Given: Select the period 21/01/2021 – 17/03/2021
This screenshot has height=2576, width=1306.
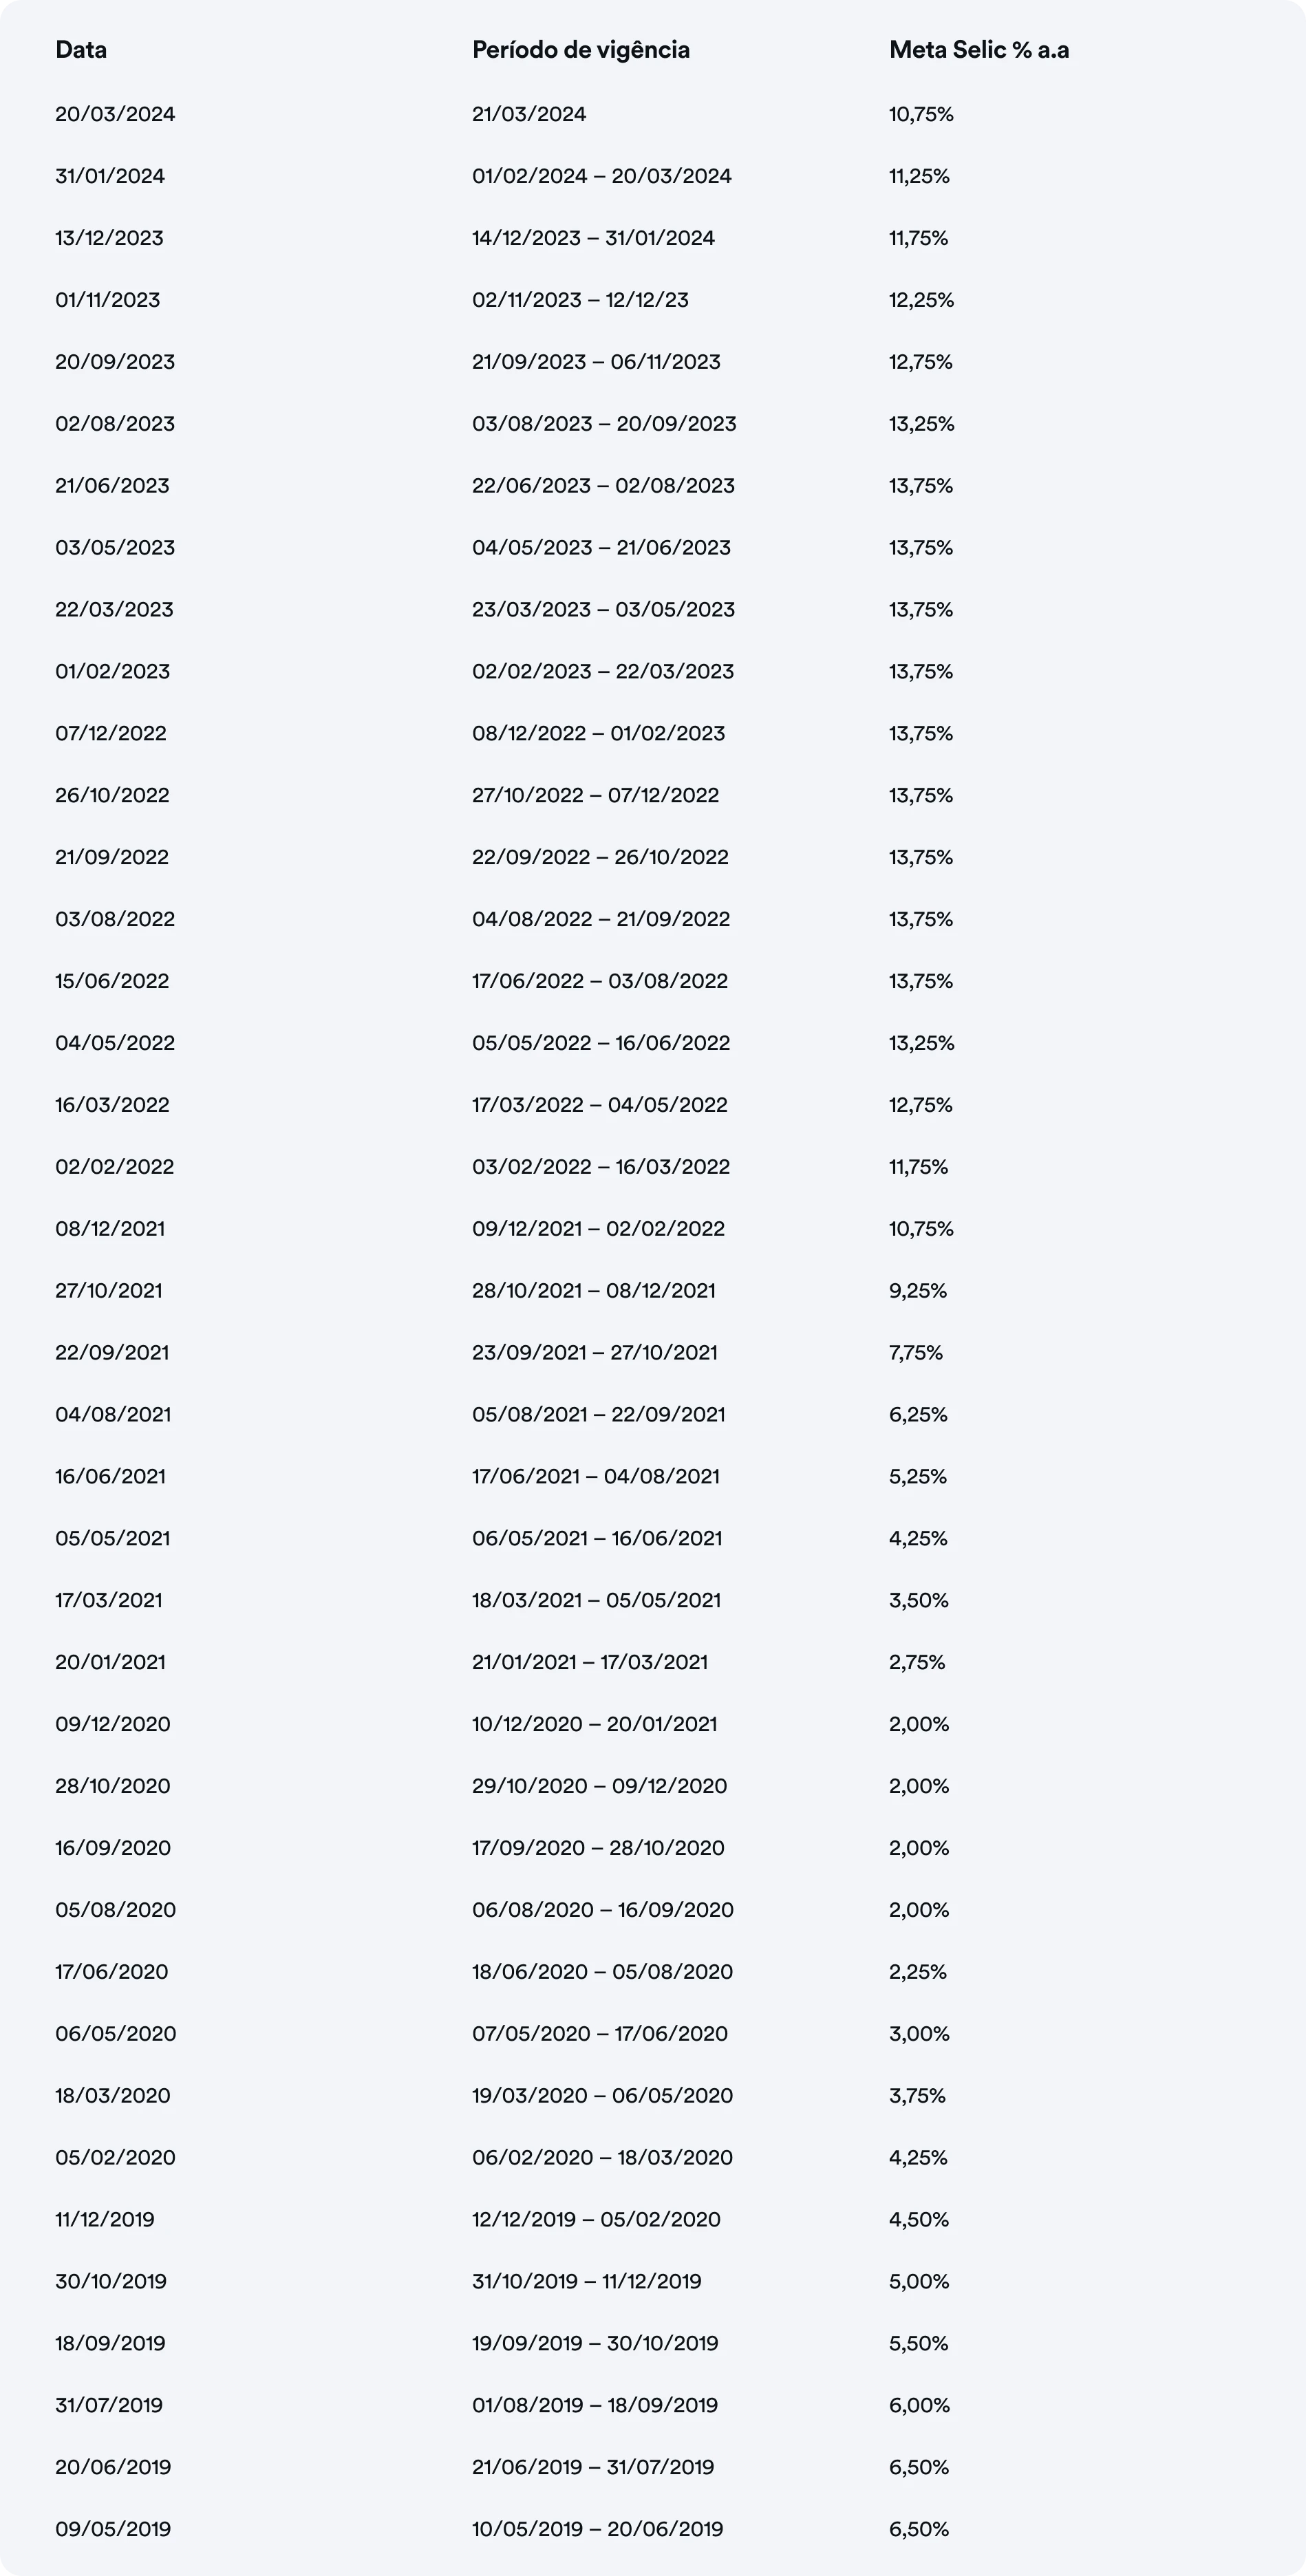Looking at the screenshot, I should point(590,1662).
